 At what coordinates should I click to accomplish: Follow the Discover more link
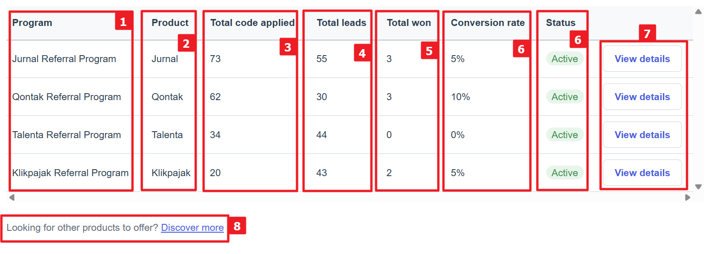point(192,228)
